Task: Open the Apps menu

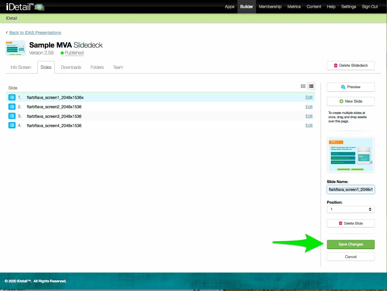Action: [x=230, y=7]
